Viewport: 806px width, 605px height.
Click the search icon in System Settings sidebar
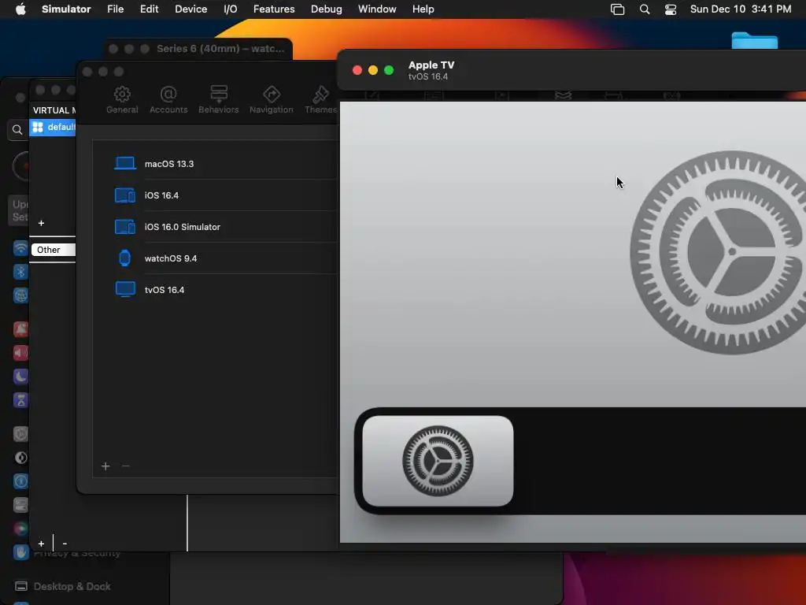(x=17, y=130)
